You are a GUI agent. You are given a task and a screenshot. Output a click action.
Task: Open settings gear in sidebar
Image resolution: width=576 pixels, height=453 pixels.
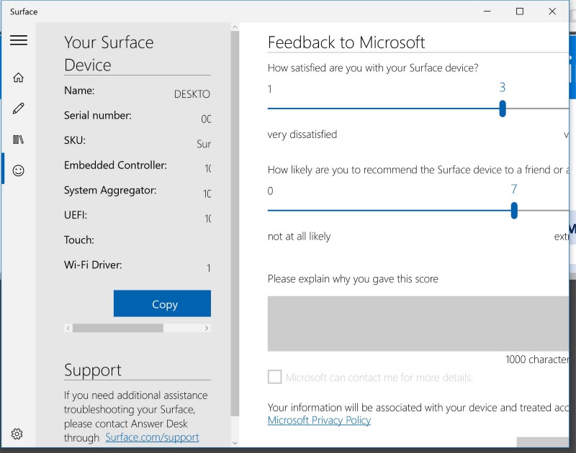17,434
